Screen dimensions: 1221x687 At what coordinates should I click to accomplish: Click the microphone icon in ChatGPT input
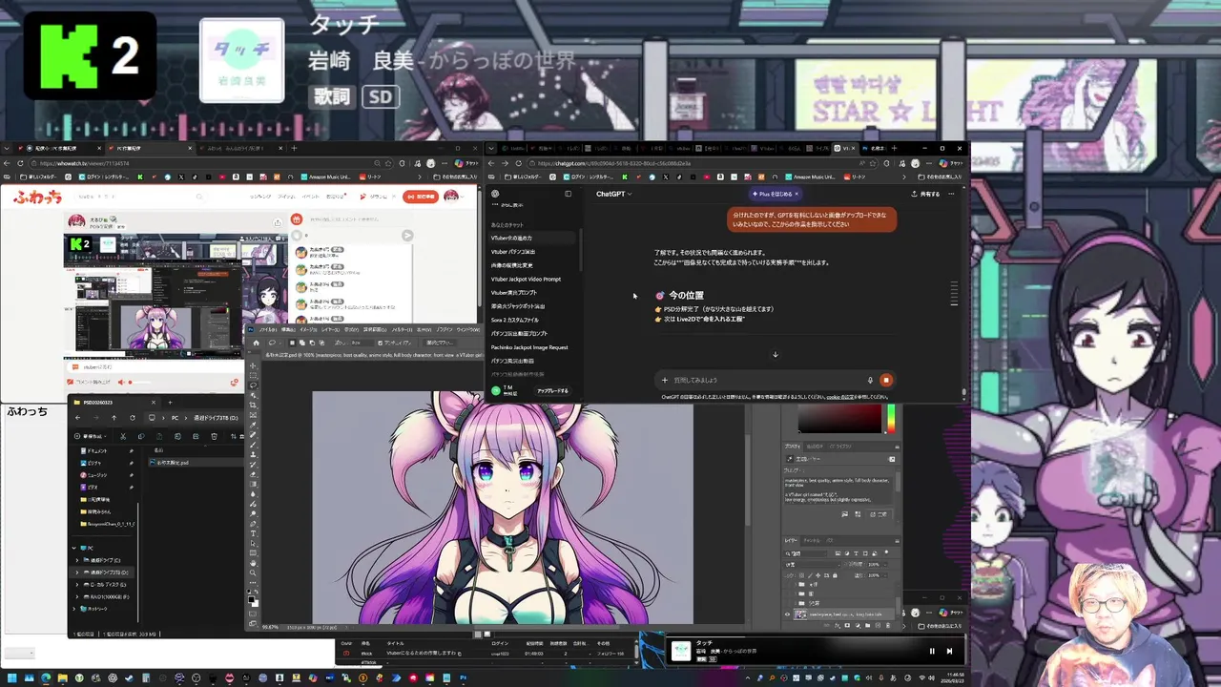click(870, 380)
